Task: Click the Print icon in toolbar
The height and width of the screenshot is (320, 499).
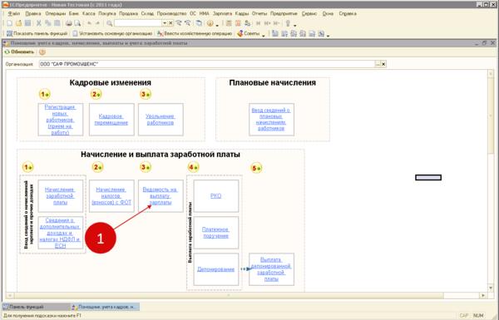Action: point(68,23)
